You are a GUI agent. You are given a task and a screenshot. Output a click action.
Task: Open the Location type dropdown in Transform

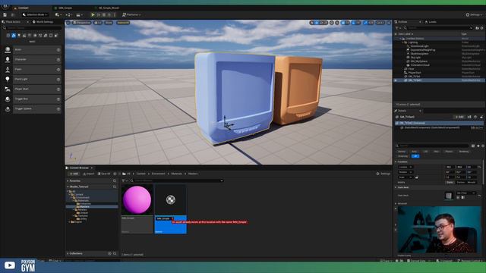click(406, 167)
